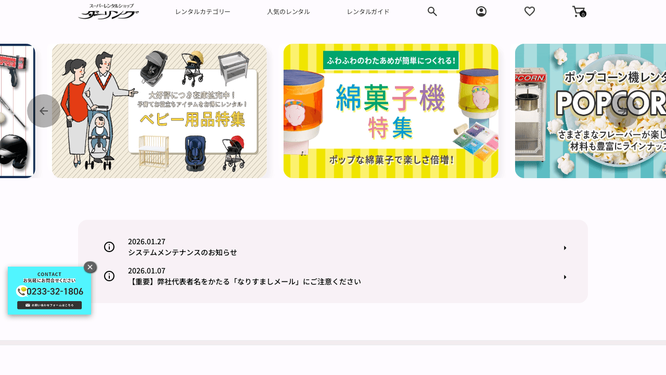The image size is (666, 375).
Task: Open the ベビー用品特集 banner
Action: click(x=159, y=110)
